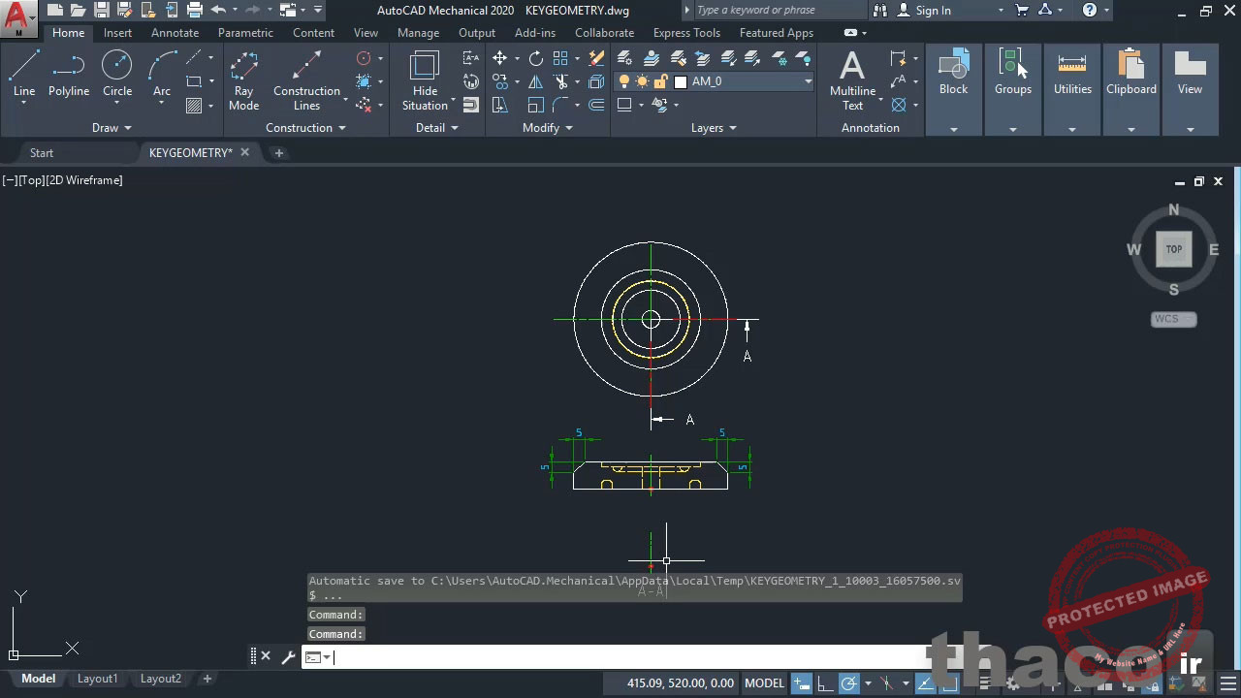1241x698 pixels.
Task: Click the Layer Properties icon
Action: (625, 58)
